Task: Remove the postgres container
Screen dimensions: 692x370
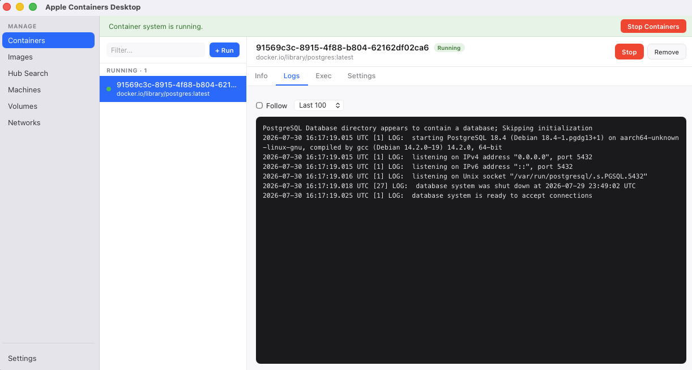Action: (667, 52)
